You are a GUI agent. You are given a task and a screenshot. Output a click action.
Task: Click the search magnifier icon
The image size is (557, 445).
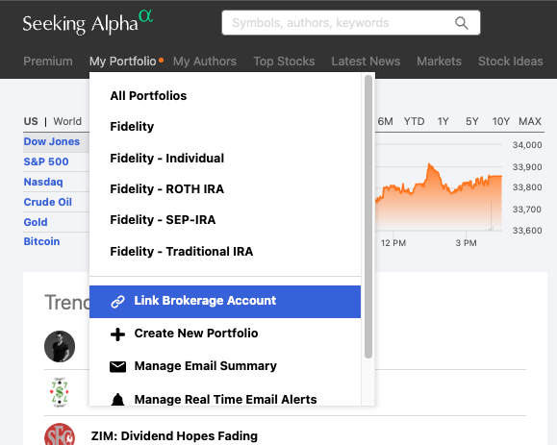pos(461,23)
